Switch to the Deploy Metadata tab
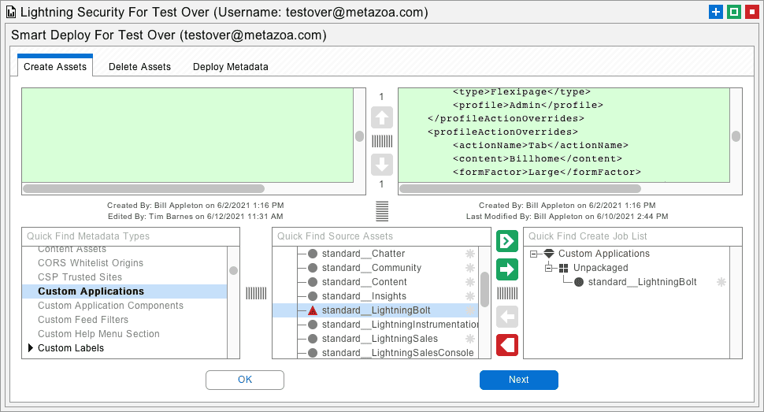The height and width of the screenshot is (412, 764). [231, 67]
